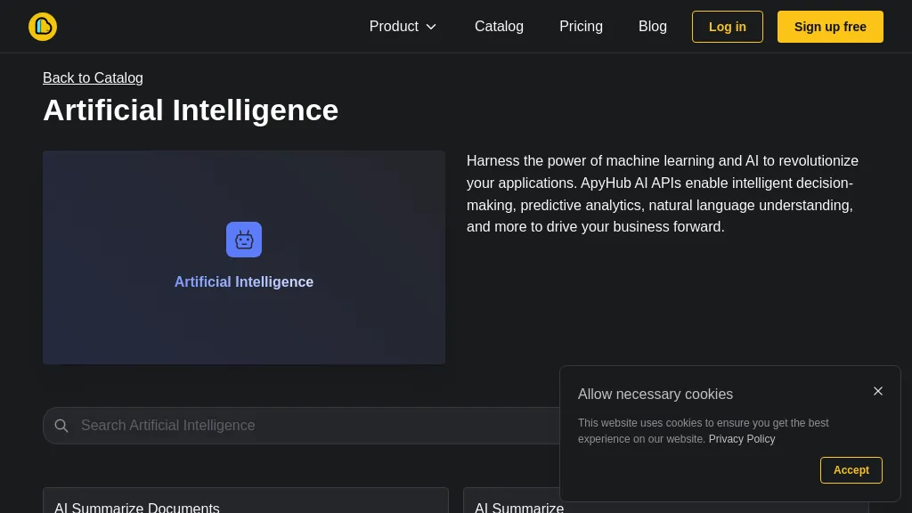This screenshot has width=912, height=513.
Task: Click the ApyHub logo icon
Action: coord(43,26)
